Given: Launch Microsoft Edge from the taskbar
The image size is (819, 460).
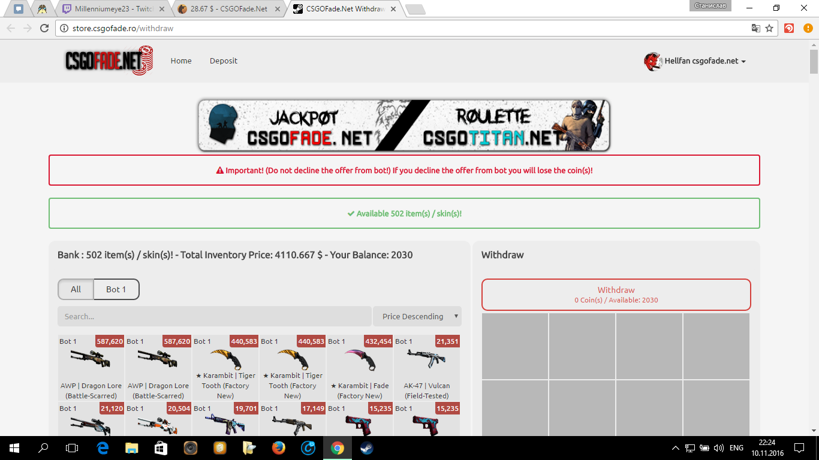Looking at the screenshot, I should (103, 447).
